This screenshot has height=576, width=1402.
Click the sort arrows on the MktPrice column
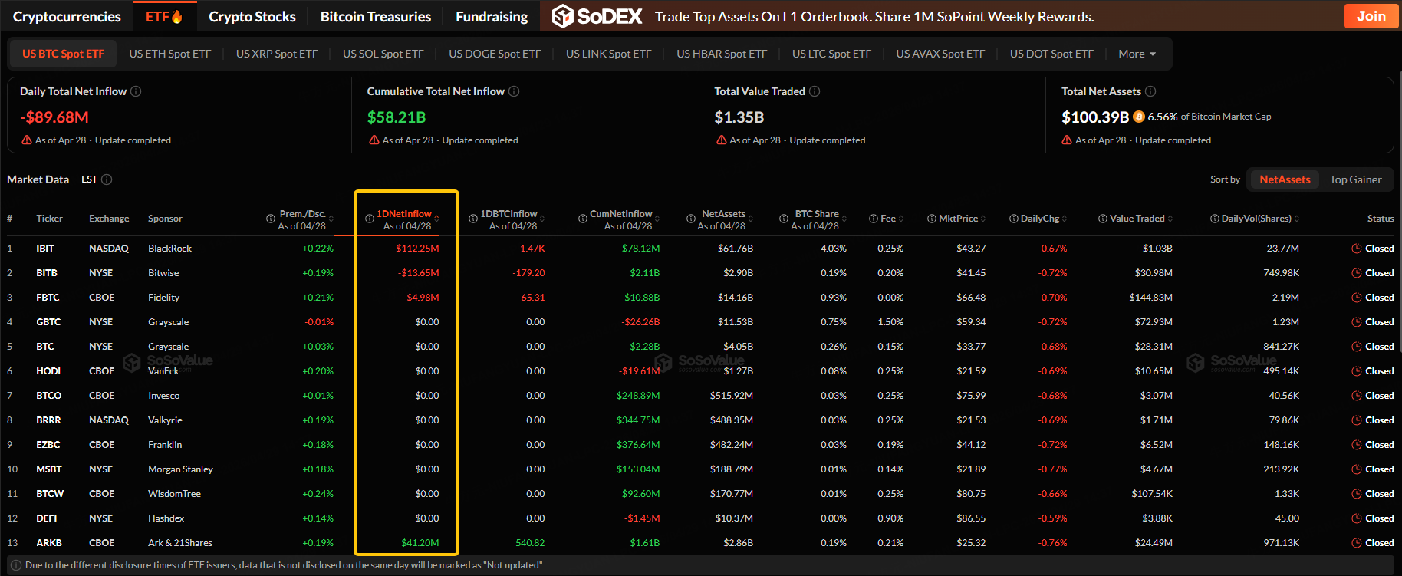click(x=983, y=219)
